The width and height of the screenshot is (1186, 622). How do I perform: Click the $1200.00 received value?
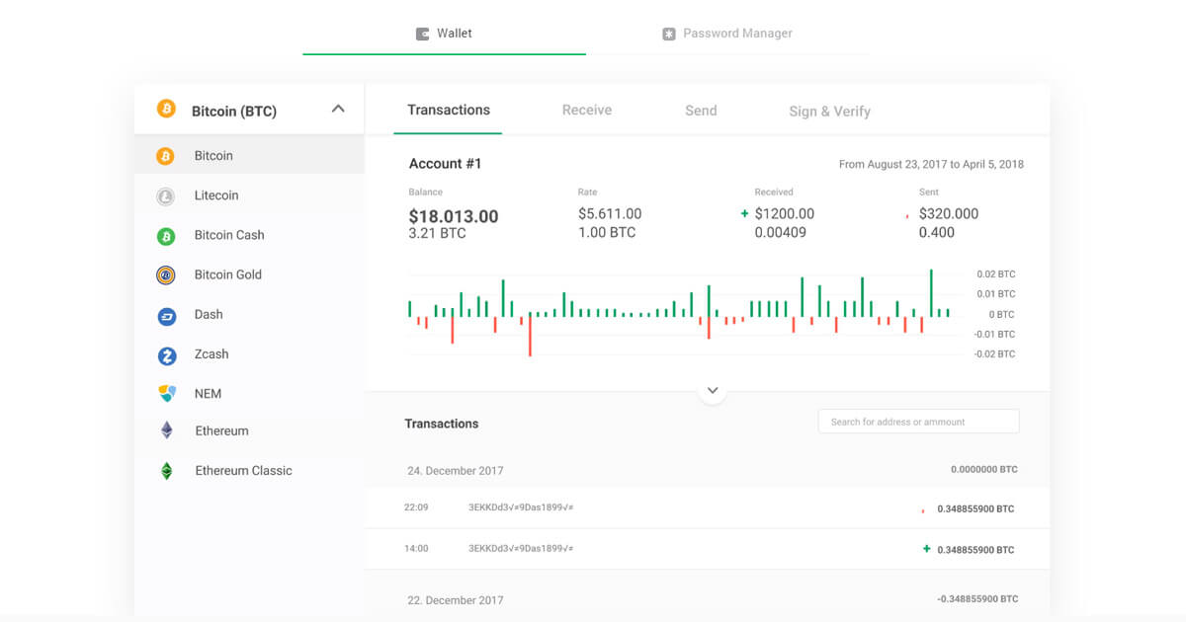click(x=785, y=213)
